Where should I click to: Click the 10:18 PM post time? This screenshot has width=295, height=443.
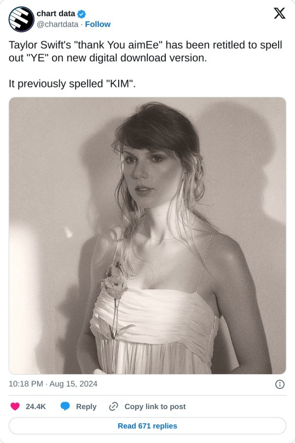pos(26,384)
